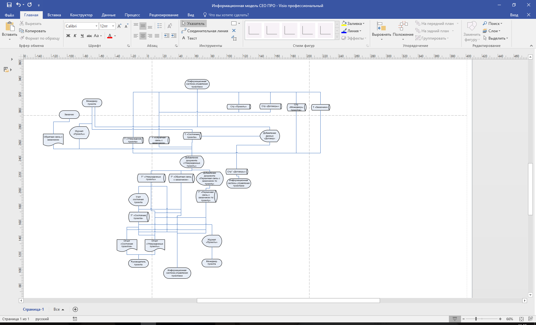The height and width of the screenshot is (325, 536).
Task: Switch to the Конструктор tab
Action: [x=81, y=15]
